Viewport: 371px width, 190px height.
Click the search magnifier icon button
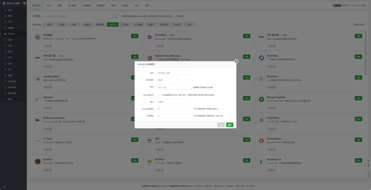coord(115,16)
